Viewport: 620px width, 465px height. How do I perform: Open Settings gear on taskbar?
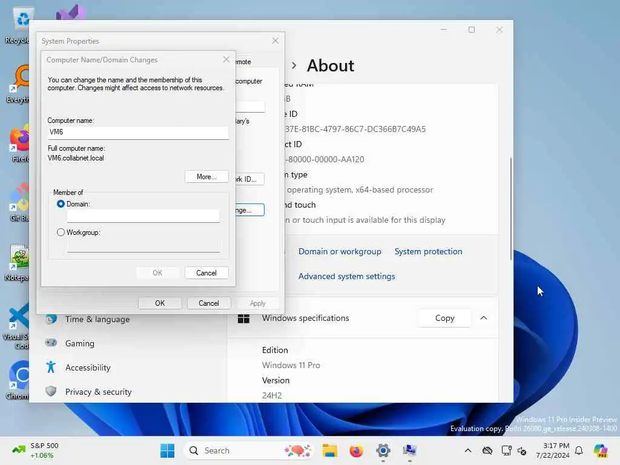click(383, 450)
